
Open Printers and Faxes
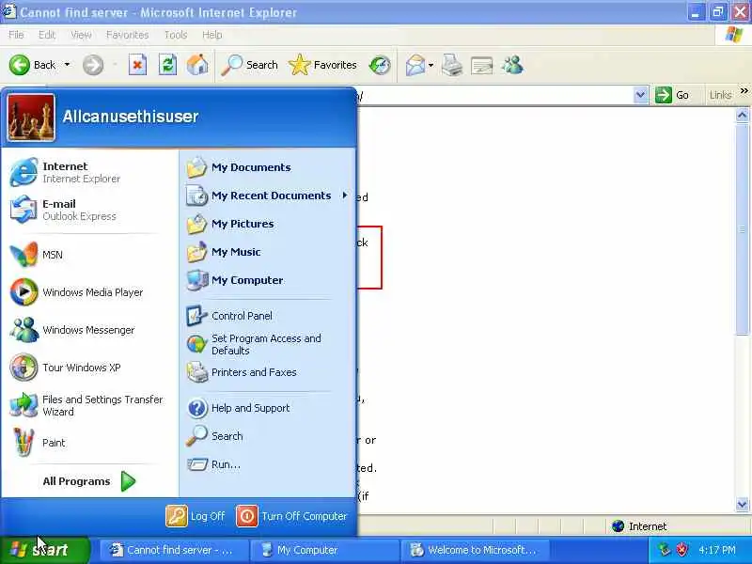point(268,372)
